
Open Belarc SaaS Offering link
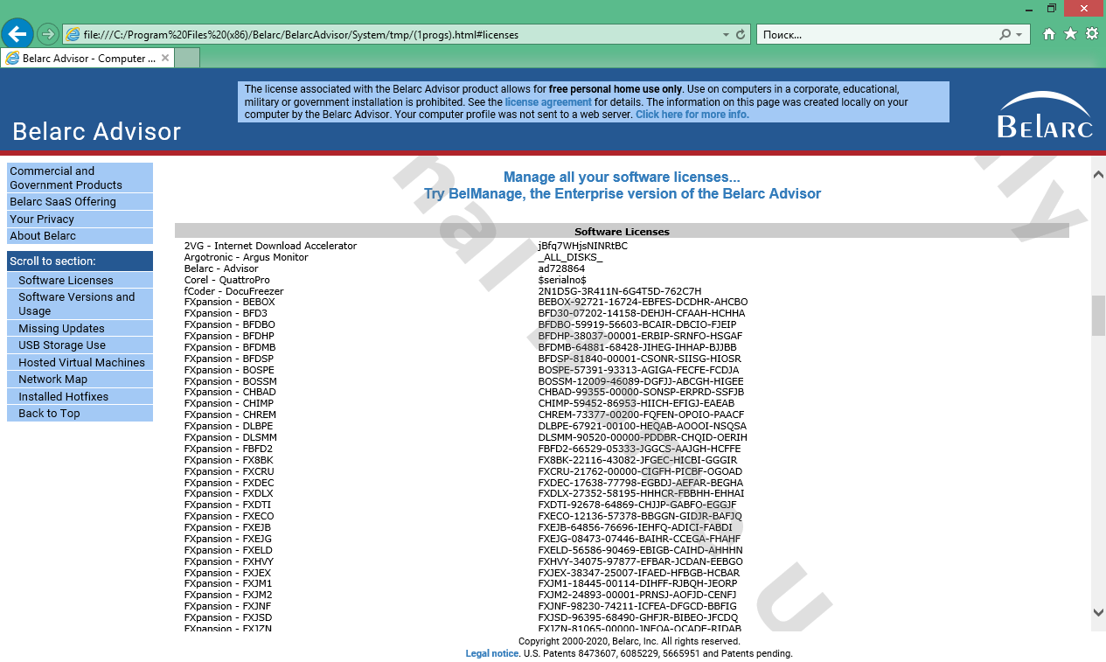tap(80, 202)
